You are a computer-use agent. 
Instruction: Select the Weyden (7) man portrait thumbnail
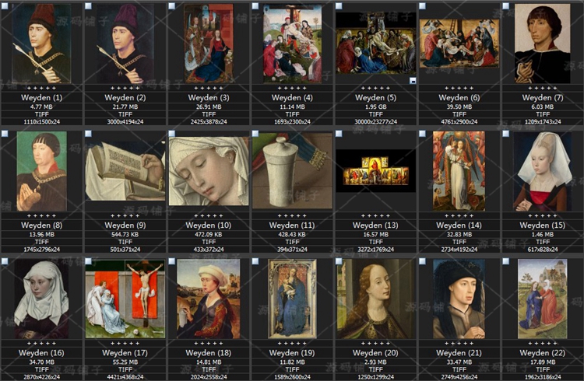click(x=542, y=44)
